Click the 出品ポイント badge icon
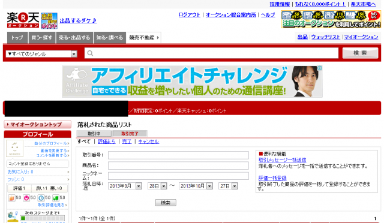The image size is (384, 223). coord(49,21)
